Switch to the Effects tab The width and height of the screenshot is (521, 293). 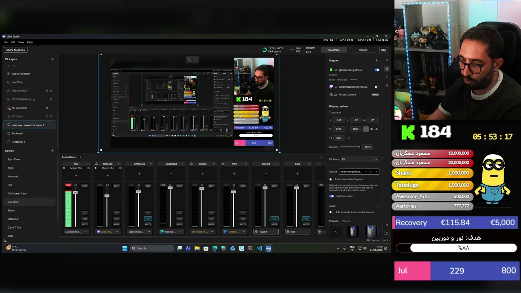click(x=346, y=221)
